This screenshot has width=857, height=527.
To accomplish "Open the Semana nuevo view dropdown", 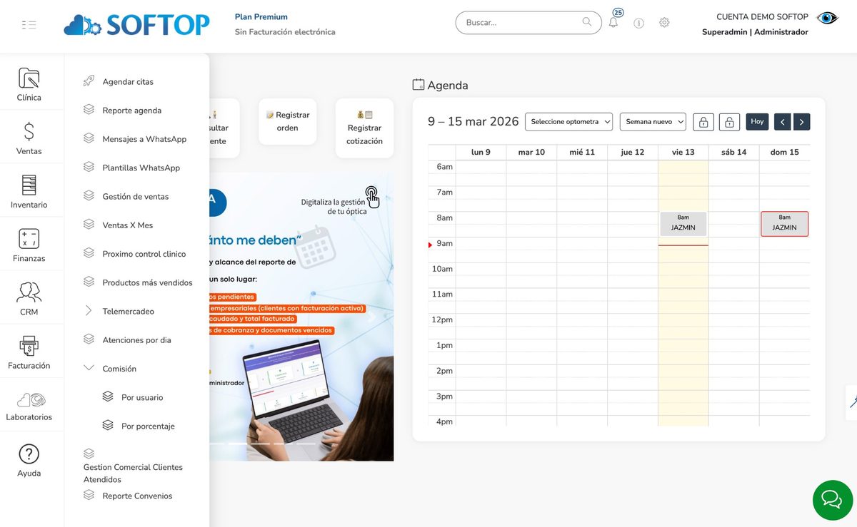I will 652,121.
